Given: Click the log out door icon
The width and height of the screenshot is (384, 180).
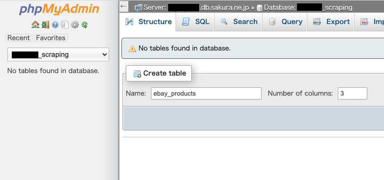Looking at the screenshot, I should (45, 25).
